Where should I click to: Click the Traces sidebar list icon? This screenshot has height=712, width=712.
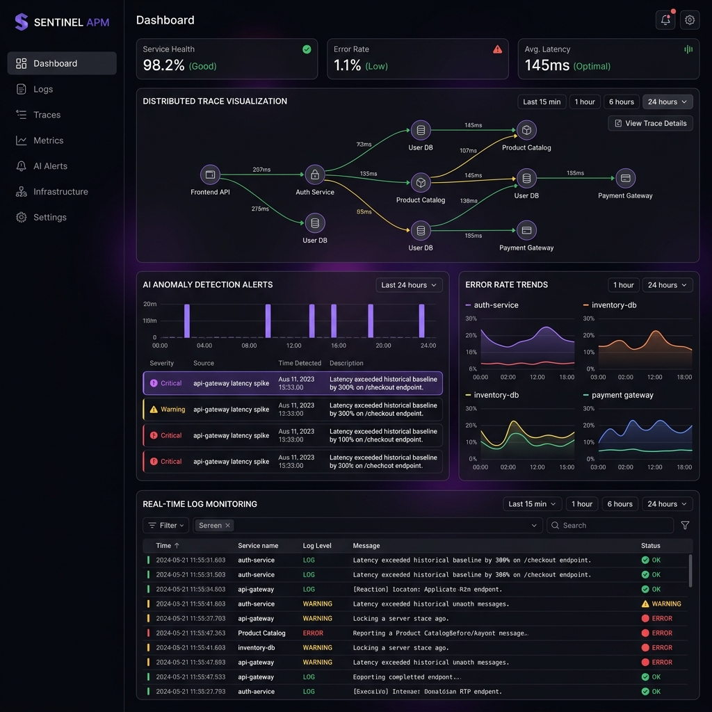(22, 115)
